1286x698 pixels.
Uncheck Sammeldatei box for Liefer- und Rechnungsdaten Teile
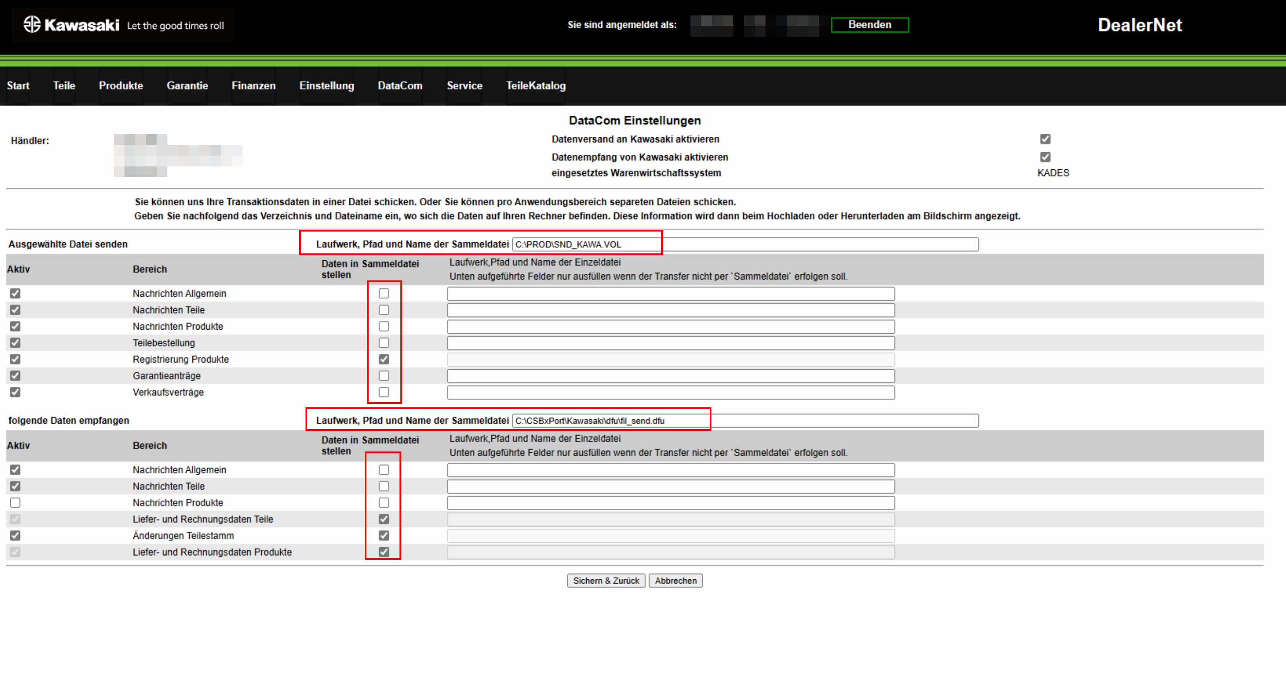pos(384,519)
